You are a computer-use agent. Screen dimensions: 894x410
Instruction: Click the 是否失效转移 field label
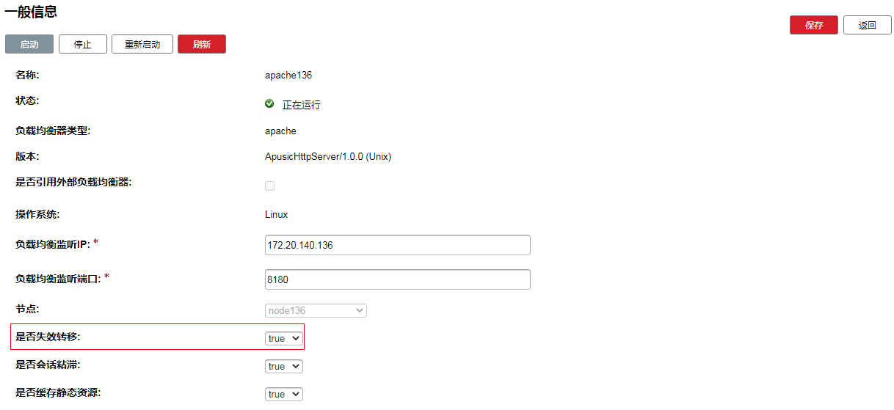tap(48, 337)
